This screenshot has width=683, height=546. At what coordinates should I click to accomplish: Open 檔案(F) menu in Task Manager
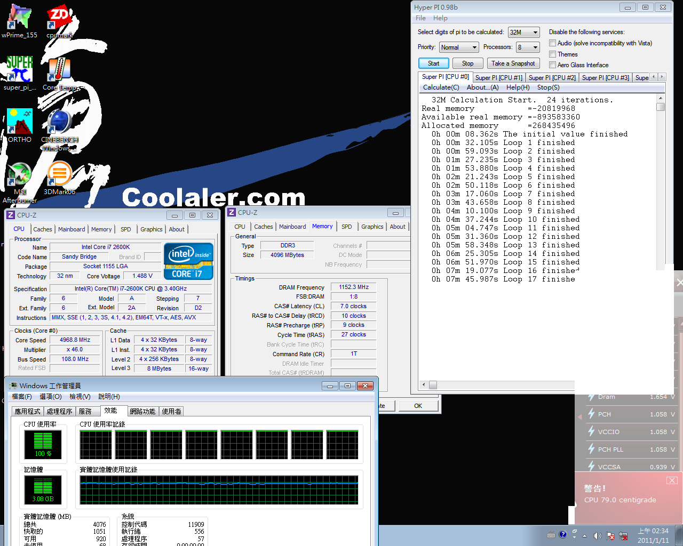pos(22,397)
